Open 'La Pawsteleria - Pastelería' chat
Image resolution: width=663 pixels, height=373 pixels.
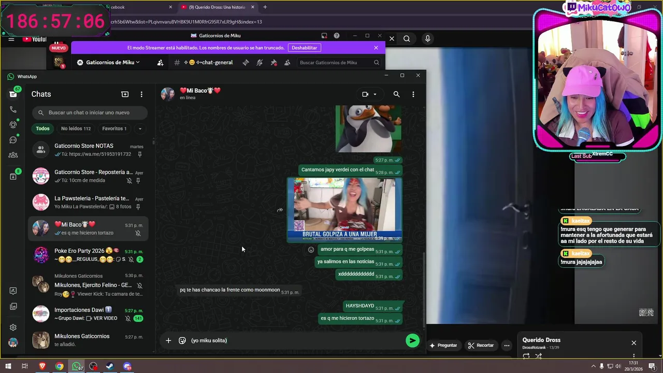pyautogui.click(x=89, y=203)
